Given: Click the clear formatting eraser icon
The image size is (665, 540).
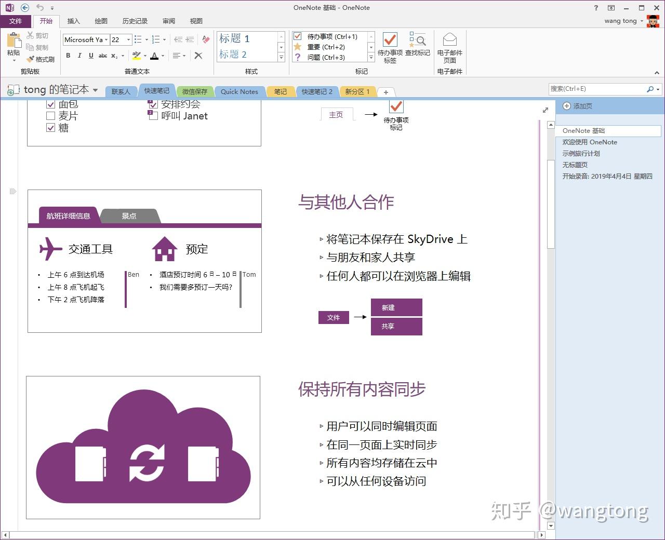Looking at the screenshot, I should point(206,39).
